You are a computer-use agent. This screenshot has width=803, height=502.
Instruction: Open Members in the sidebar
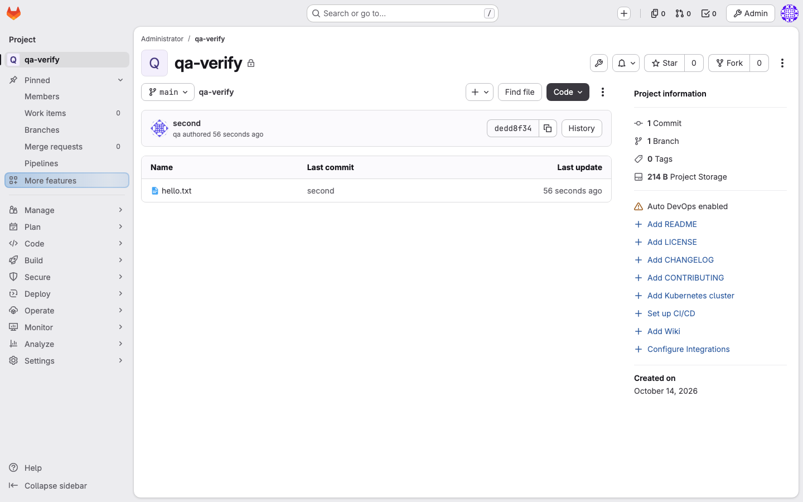click(x=67, y=96)
